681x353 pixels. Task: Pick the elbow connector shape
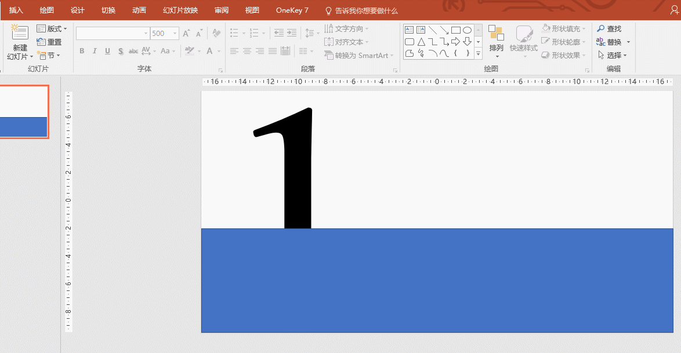pos(433,42)
